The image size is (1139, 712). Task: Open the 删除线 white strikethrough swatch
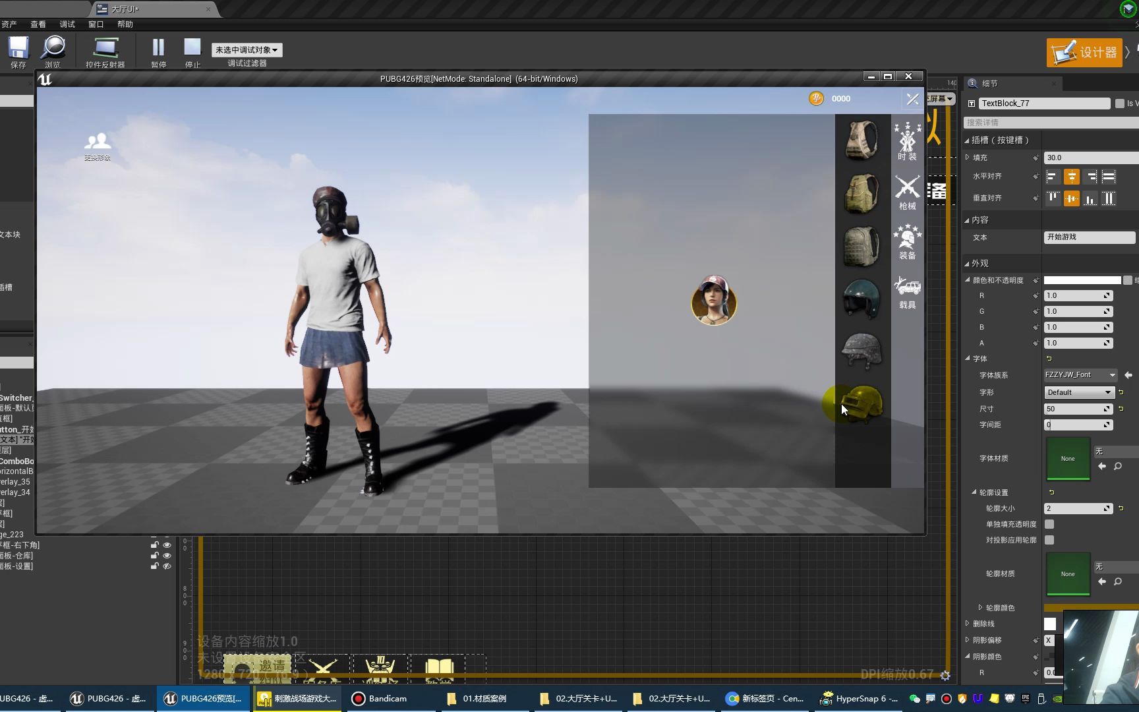tap(1050, 624)
